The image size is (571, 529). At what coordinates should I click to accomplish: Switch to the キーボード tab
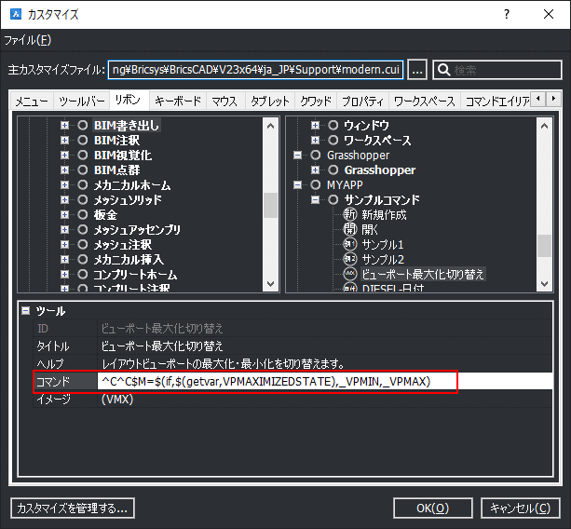(178, 101)
